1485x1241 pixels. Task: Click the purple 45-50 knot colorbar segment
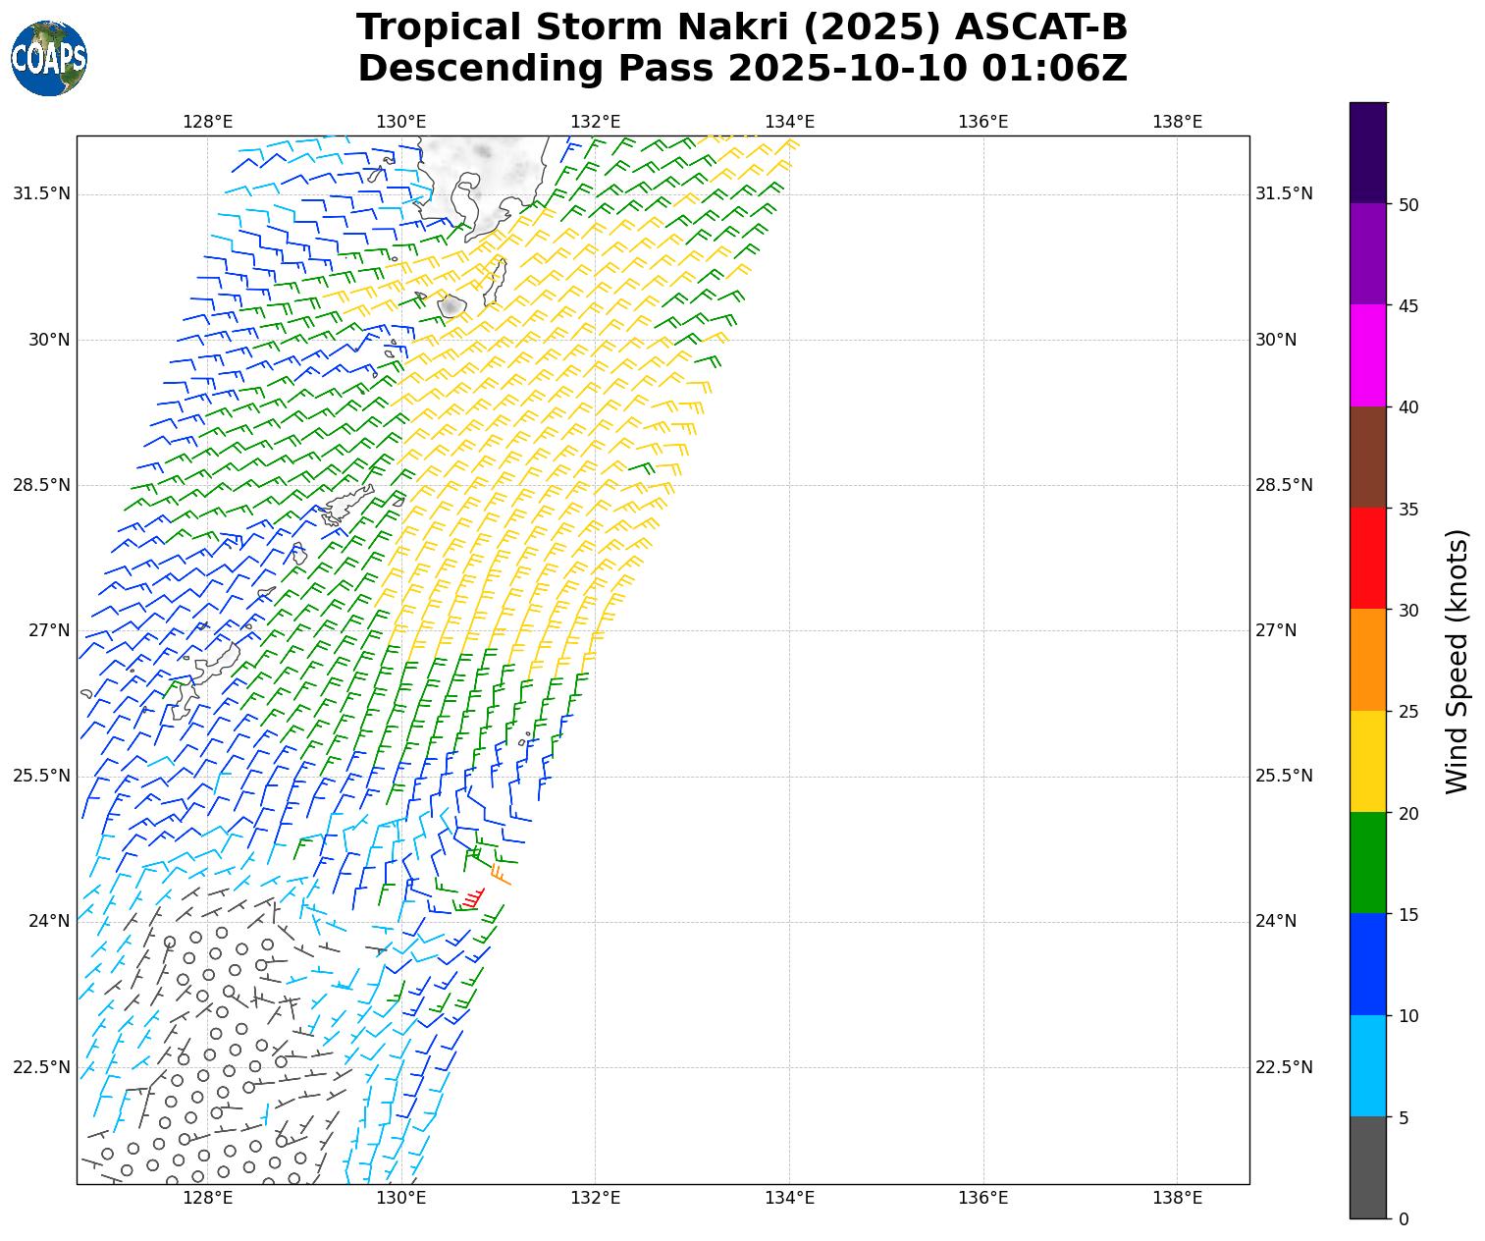point(1367,253)
